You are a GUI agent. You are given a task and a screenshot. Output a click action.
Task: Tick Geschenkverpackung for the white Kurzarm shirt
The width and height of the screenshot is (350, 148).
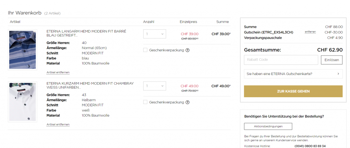pos(145,102)
